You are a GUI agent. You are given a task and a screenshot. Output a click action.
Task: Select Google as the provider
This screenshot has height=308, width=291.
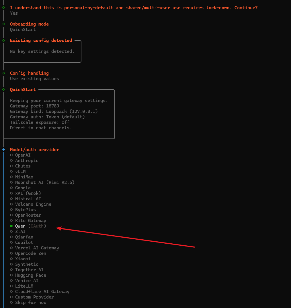click(x=20, y=188)
